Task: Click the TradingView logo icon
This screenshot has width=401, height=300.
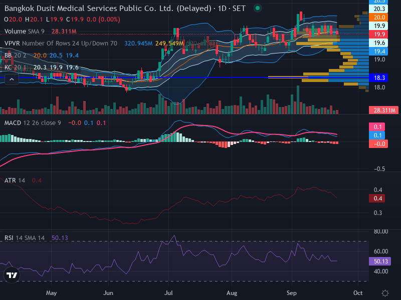Action: click(x=12, y=275)
